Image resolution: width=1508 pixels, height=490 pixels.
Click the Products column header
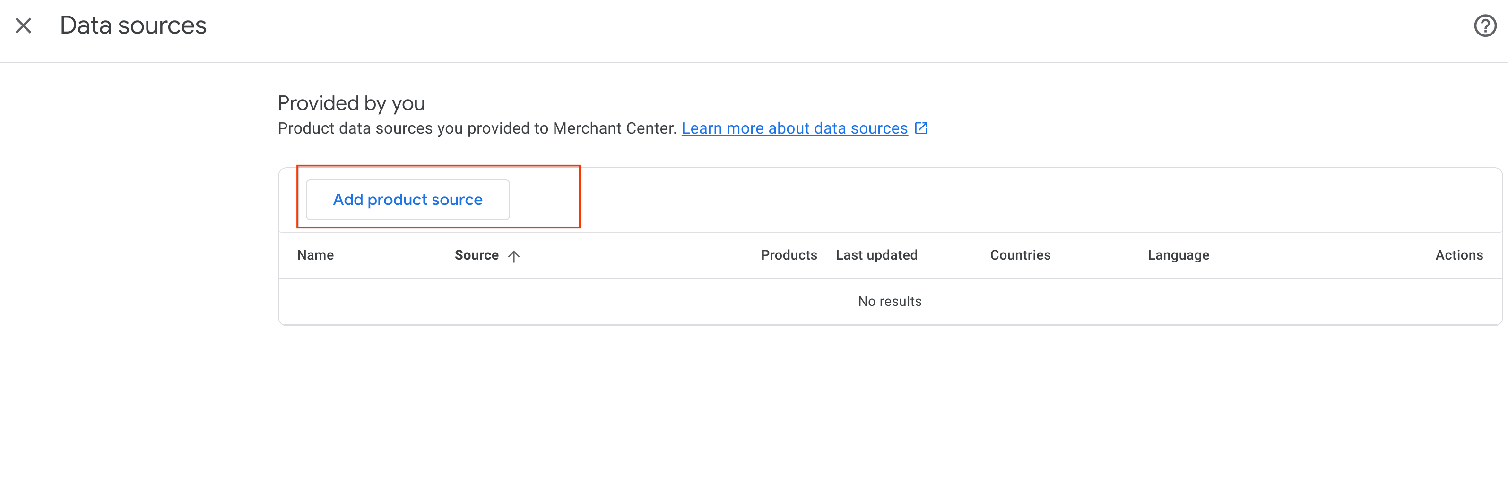pos(788,255)
